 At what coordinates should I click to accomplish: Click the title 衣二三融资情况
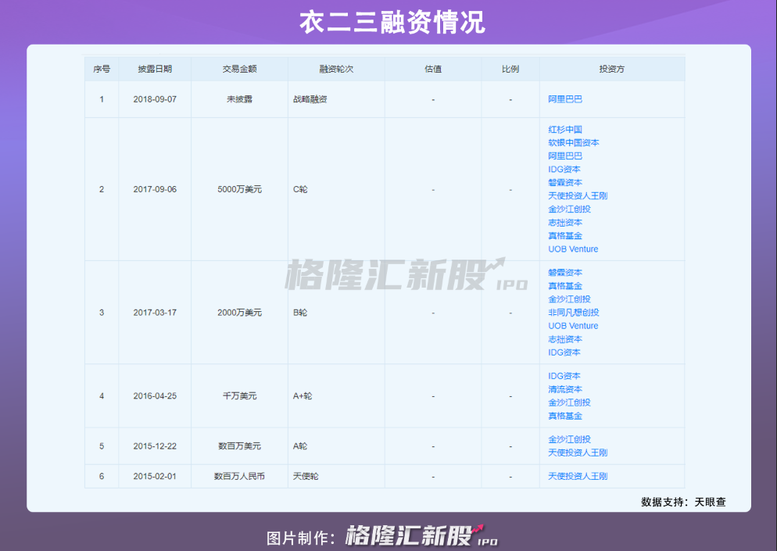click(392, 23)
